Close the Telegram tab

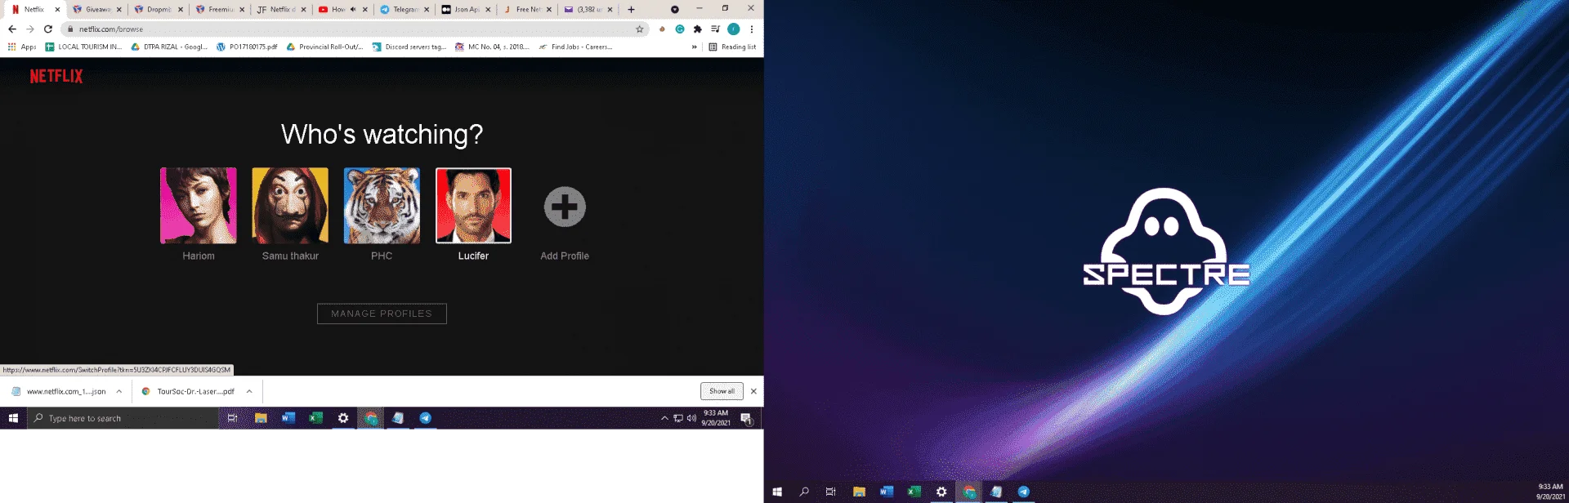pos(427,9)
